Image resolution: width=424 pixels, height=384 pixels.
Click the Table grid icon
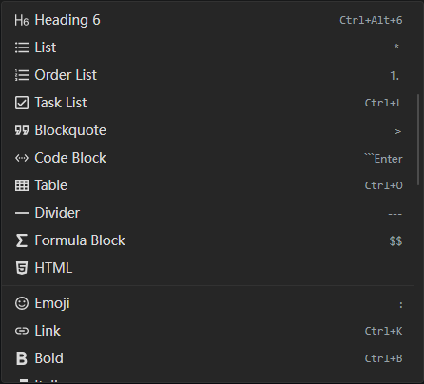click(22, 185)
